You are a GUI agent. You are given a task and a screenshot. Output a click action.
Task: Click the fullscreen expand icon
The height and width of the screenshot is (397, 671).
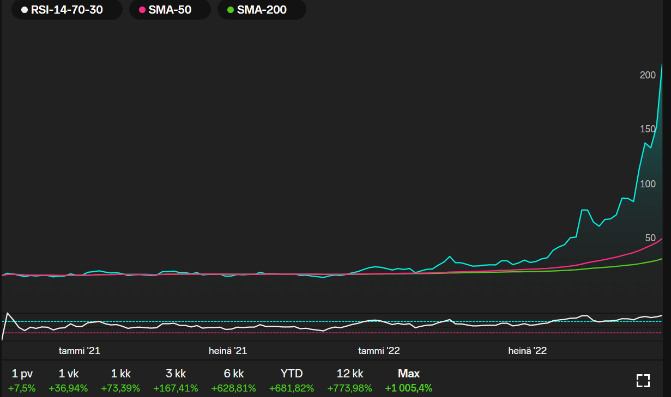pyautogui.click(x=643, y=380)
